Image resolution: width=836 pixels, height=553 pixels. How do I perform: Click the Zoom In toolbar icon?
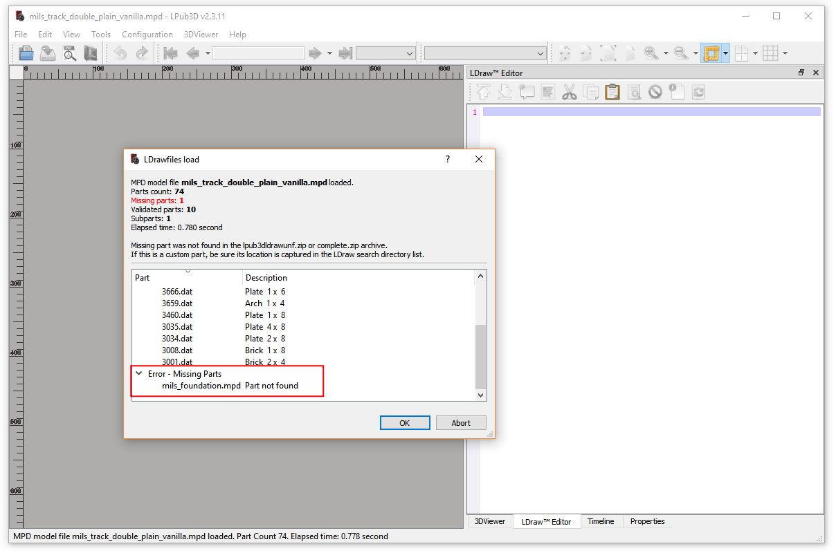[651, 53]
